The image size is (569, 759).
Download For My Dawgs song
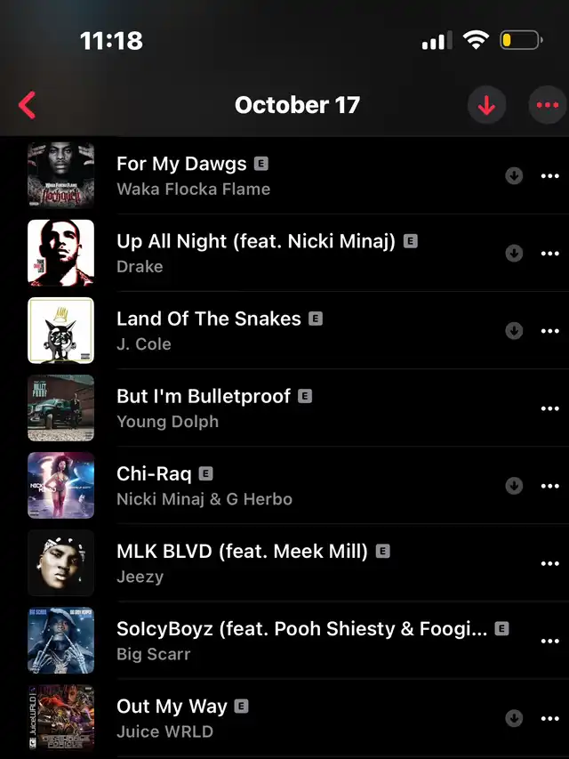point(514,175)
